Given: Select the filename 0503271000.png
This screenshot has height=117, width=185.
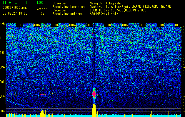Looking at the screenshot, I should [x=15, y=8].
